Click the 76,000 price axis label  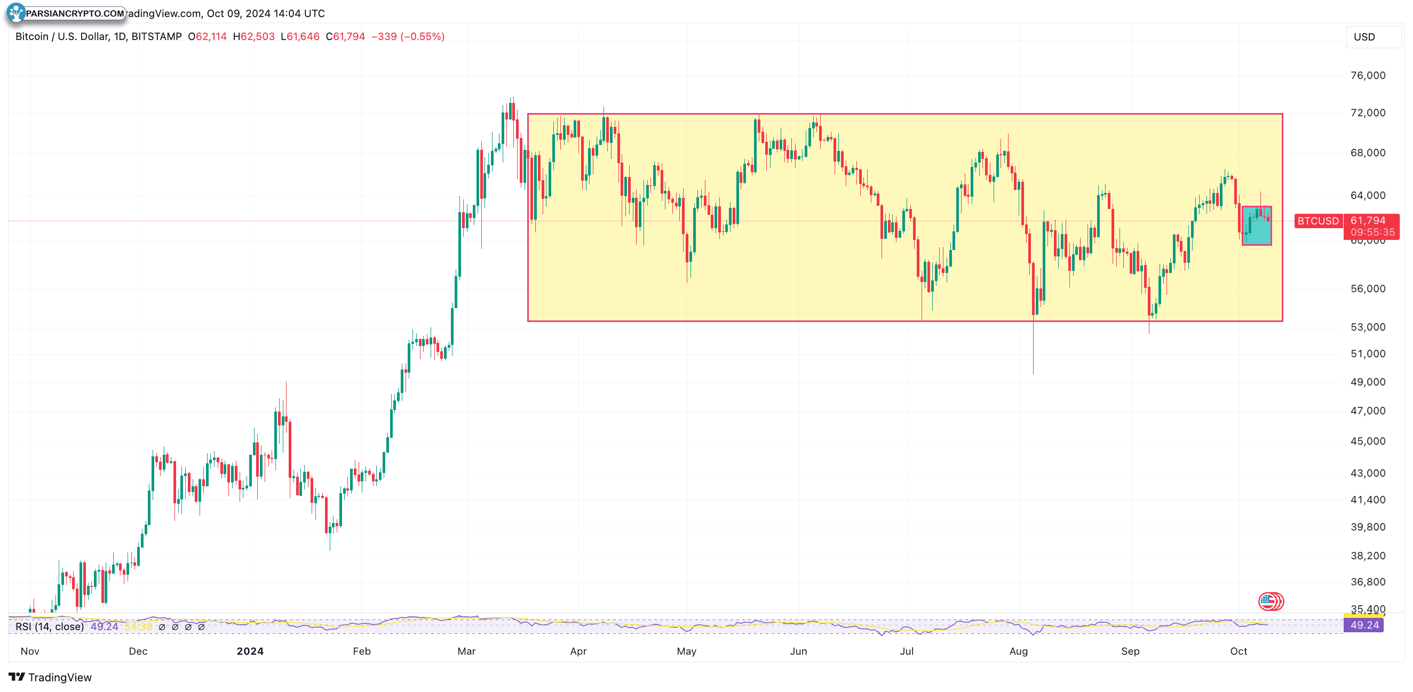1368,76
